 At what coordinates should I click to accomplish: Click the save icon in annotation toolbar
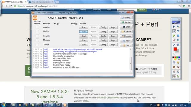pos(178,72)
